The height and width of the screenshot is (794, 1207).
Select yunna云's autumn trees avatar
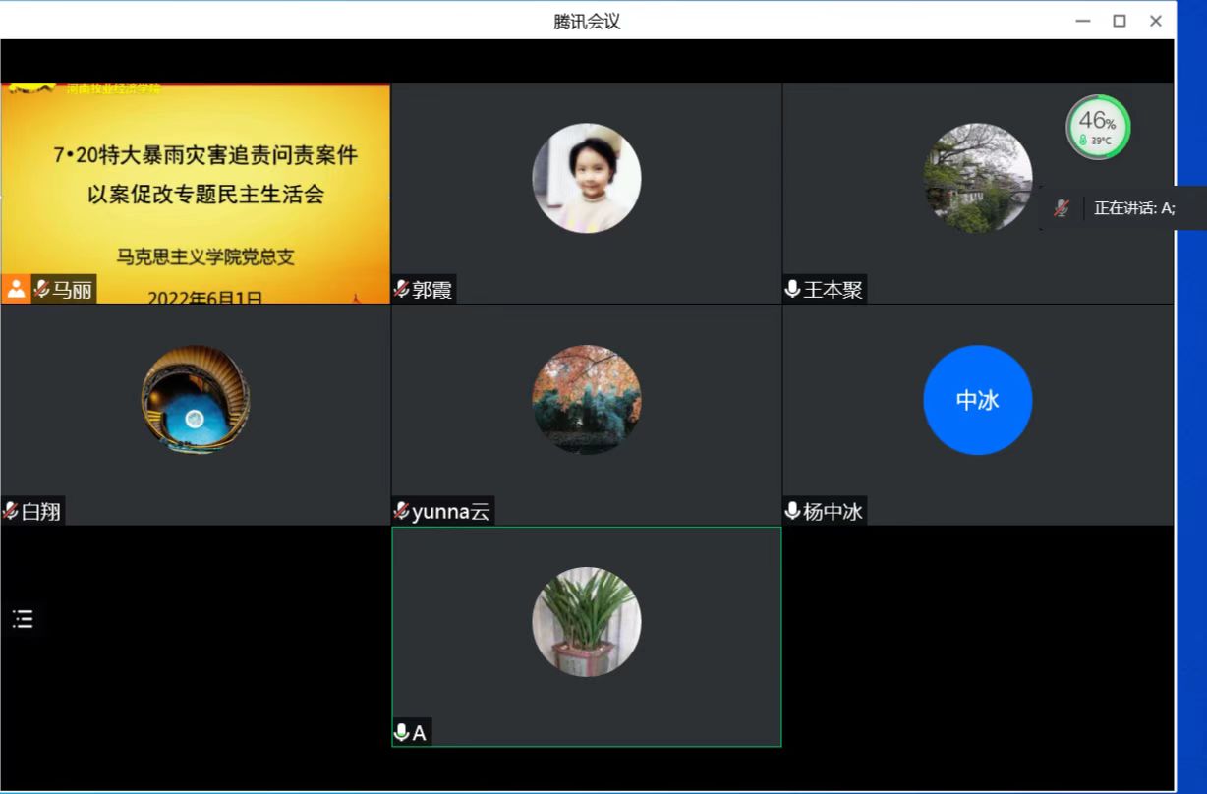pyautogui.click(x=586, y=400)
